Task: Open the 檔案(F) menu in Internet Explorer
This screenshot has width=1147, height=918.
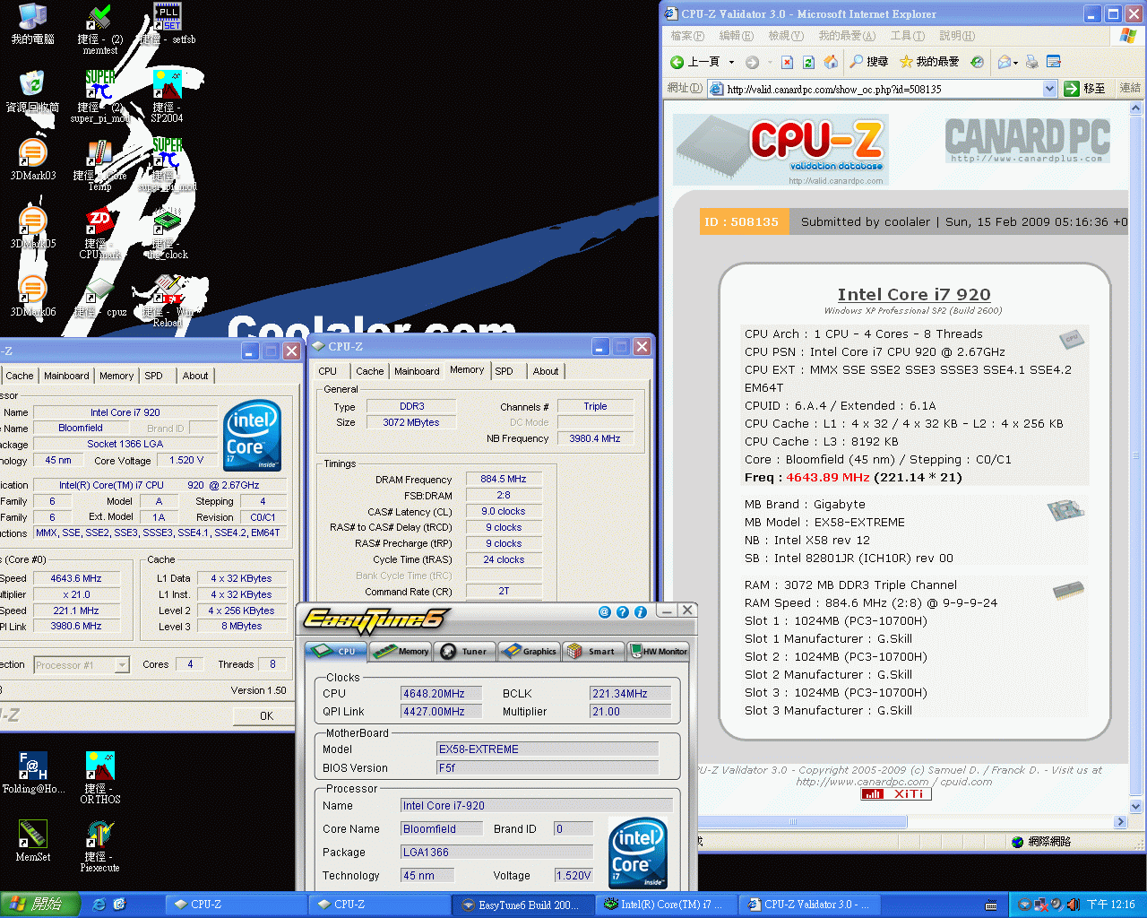Action: click(687, 36)
